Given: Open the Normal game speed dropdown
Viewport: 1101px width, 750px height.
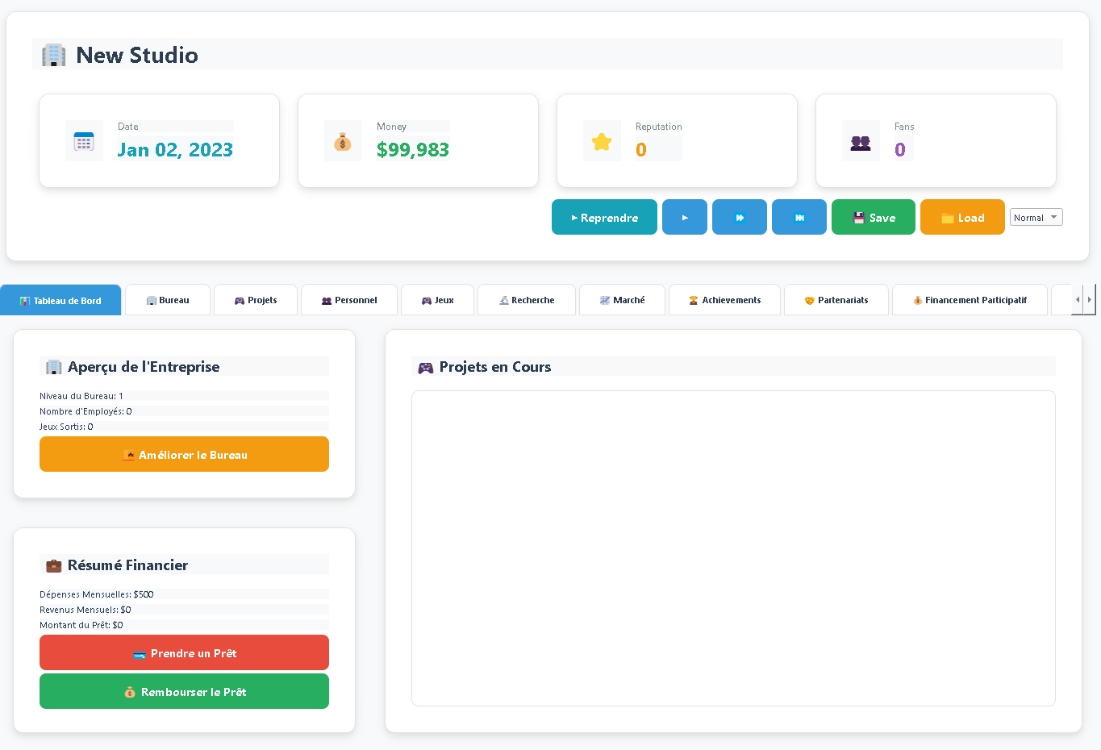Looking at the screenshot, I should 1036,217.
